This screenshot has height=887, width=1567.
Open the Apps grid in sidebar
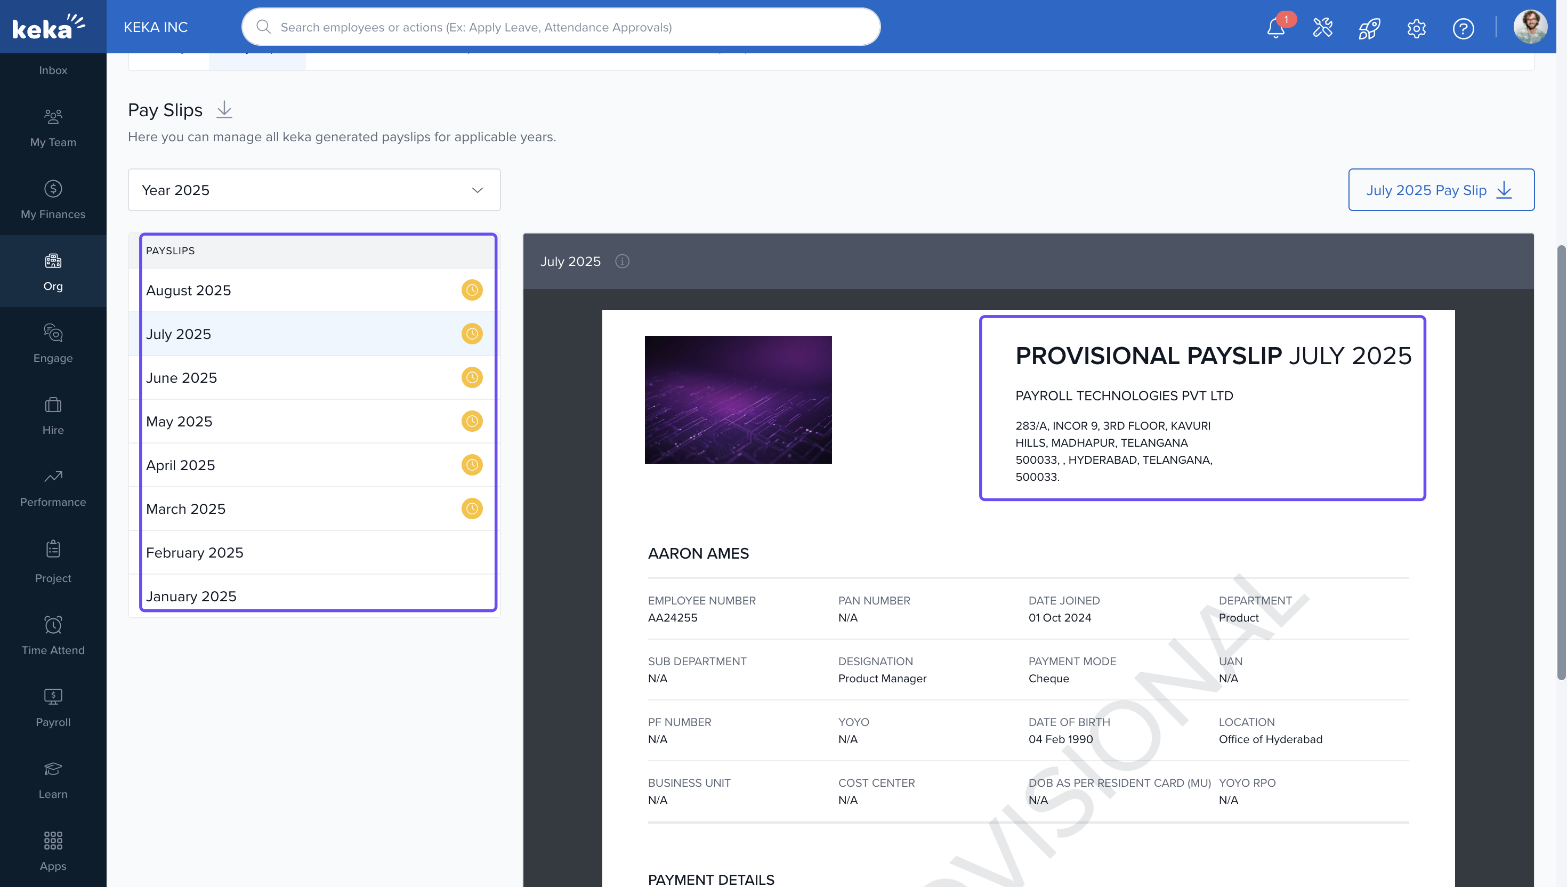pos(53,851)
